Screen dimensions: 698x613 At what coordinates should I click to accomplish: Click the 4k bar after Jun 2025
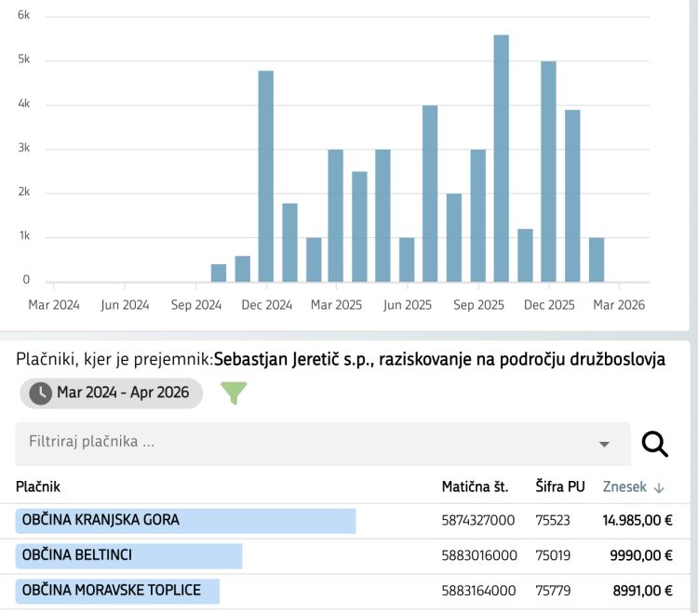(430, 193)
